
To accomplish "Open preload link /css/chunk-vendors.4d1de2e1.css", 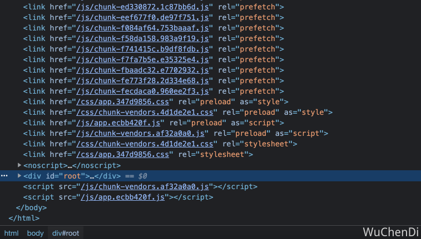I will coord(145,112).
